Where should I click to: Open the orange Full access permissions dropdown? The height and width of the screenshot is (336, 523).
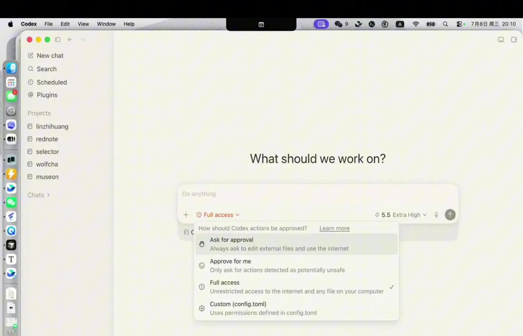[218, 215]
